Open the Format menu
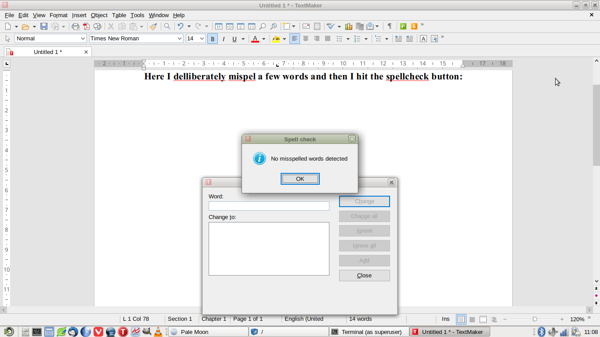 coord(58,15)
